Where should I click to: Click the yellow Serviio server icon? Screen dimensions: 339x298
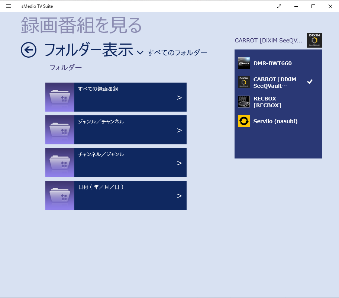(x=244, y=121)
